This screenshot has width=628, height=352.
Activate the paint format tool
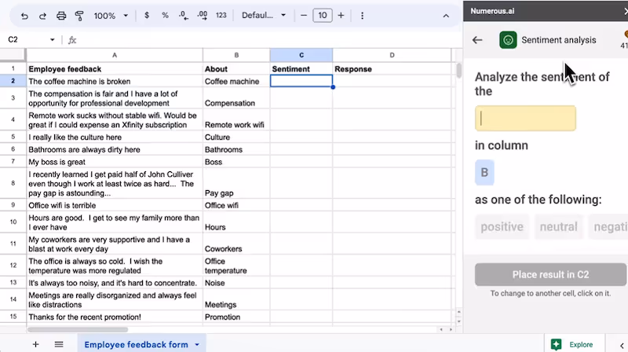click(x=79, y=16)
